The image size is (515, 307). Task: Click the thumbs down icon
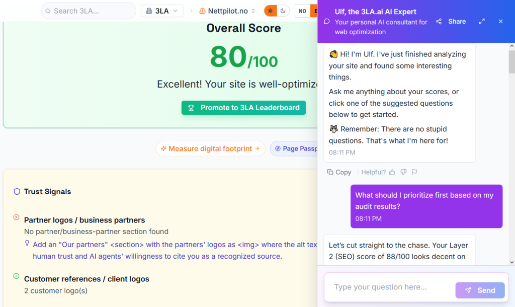403,172
